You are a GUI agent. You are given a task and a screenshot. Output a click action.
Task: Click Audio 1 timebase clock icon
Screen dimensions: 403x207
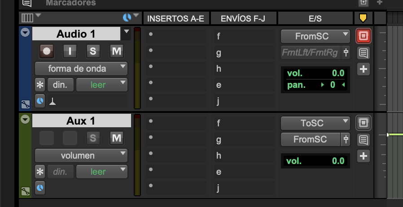click(40, 101)
